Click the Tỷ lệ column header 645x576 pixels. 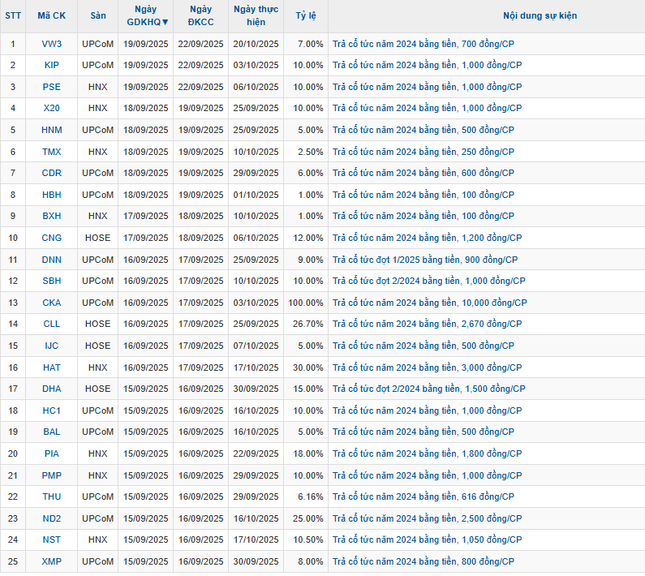pos(306,15)
